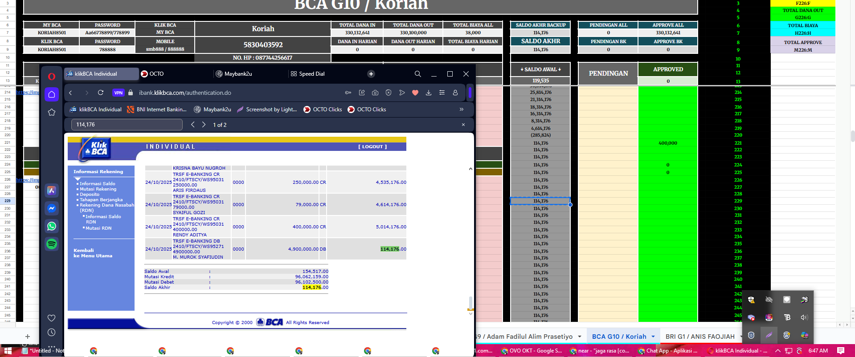Reload the klikBCA page
The width and height of the screenshot is (855, 357).
click(x=101, y=93)
